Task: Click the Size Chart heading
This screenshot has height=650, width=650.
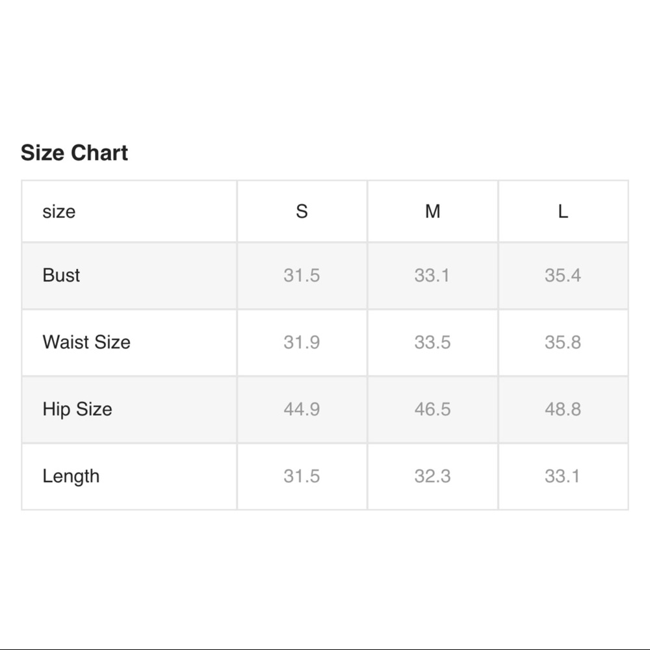Action: pyautogui.click(x=74, y=153)
